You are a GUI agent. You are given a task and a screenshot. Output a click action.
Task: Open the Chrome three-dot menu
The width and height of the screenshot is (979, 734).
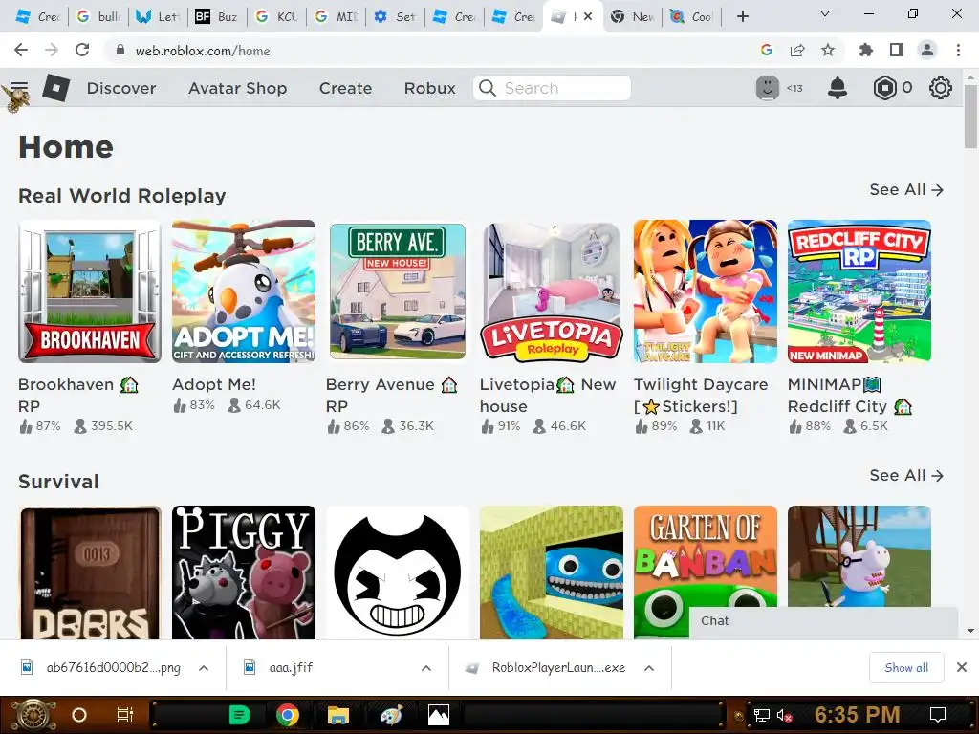(958, 50)
